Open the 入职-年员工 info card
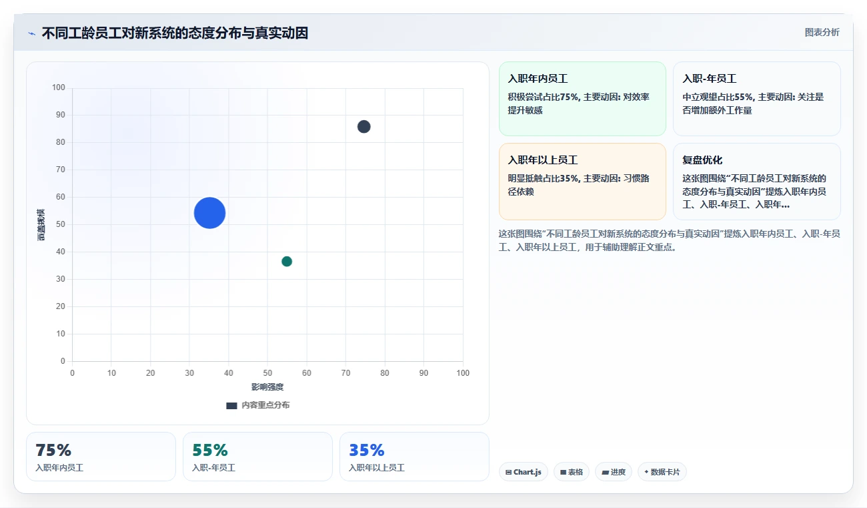The width and height of the screenshot is (867, 508). click(x=757, y=99)
